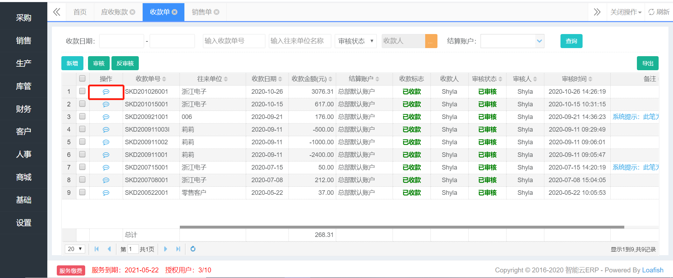
Task: Open the 关闭操作 dropdown menu
Action: click(x=626, y=12)
